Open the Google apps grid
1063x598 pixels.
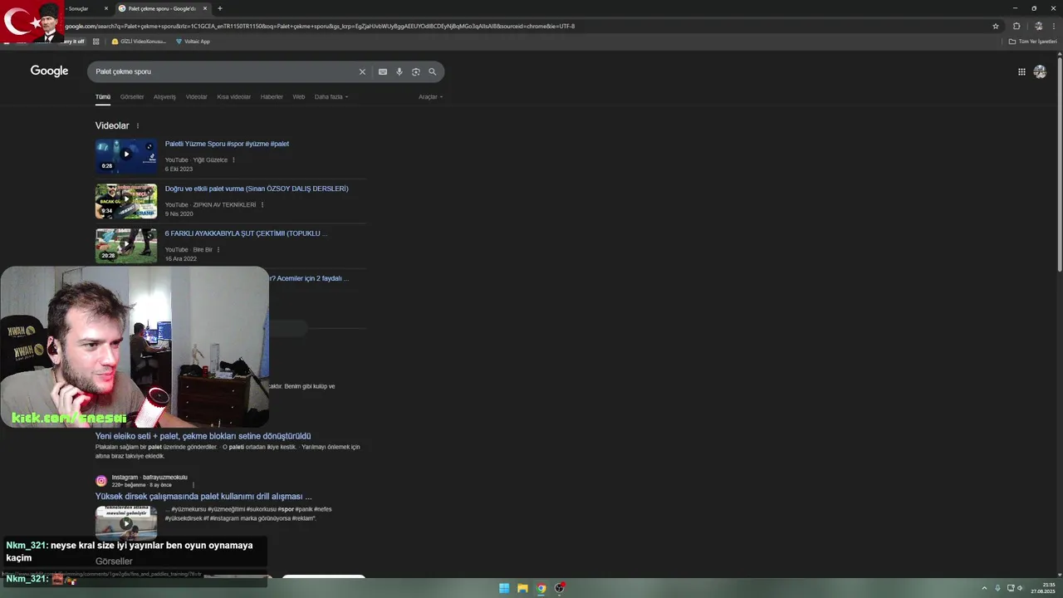point(1021,71)
